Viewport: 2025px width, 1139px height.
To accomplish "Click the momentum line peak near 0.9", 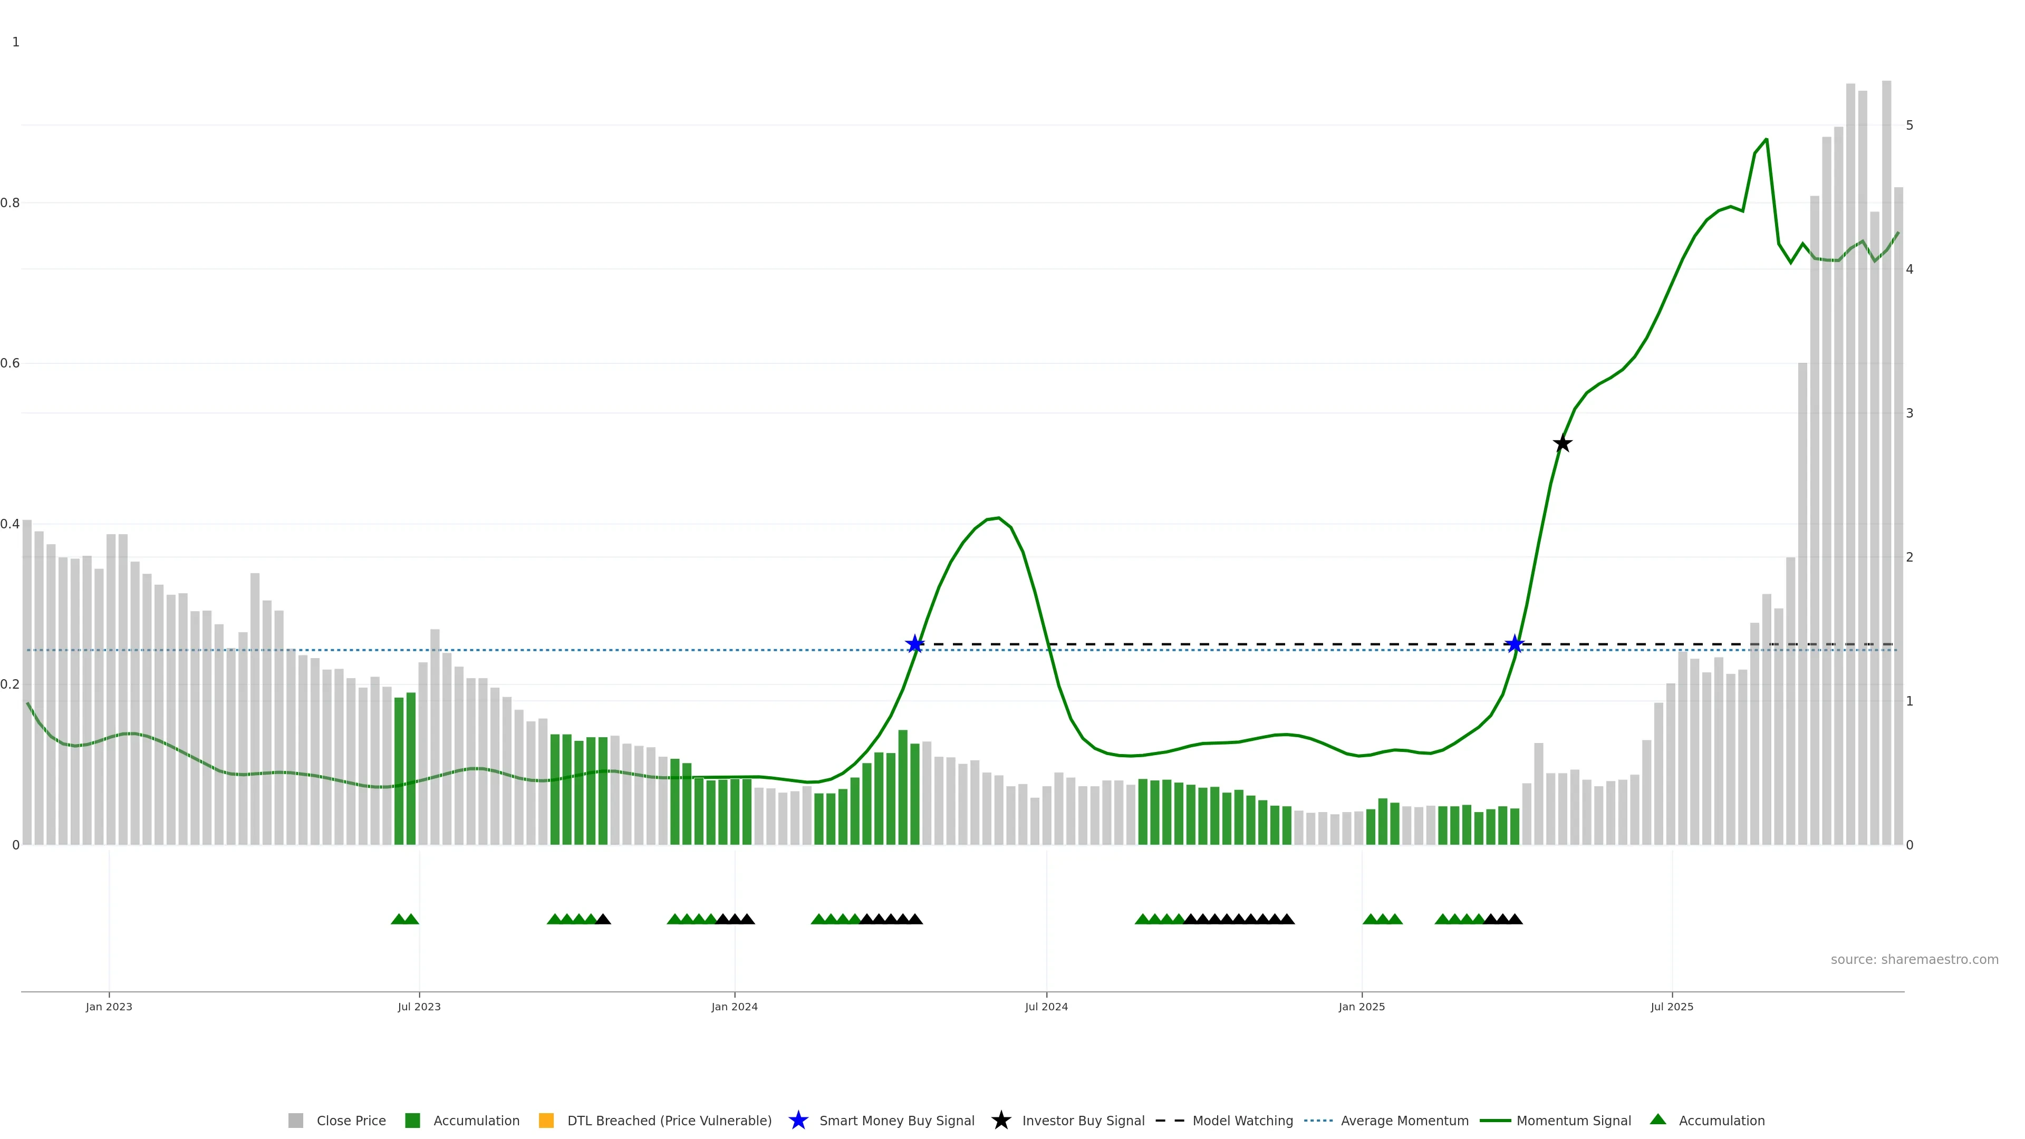I will 1767,140.
